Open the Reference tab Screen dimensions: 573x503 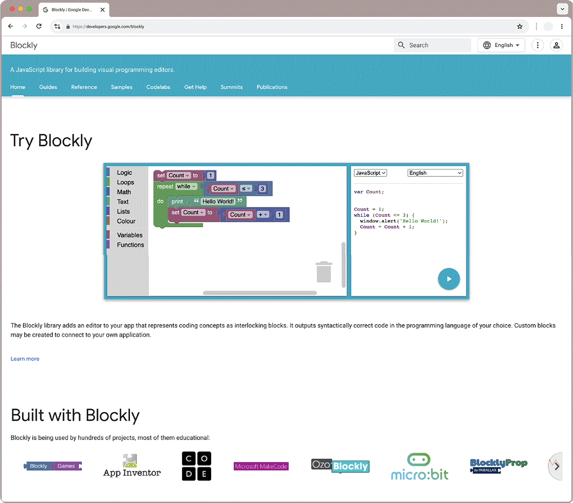pos(84,87)
